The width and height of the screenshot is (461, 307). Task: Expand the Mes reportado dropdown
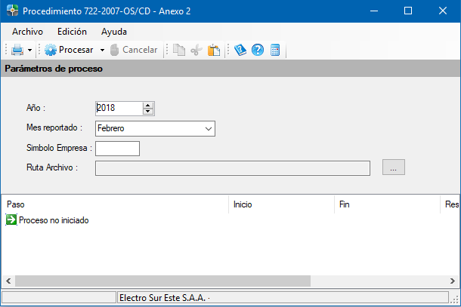[x=209, y=129]
